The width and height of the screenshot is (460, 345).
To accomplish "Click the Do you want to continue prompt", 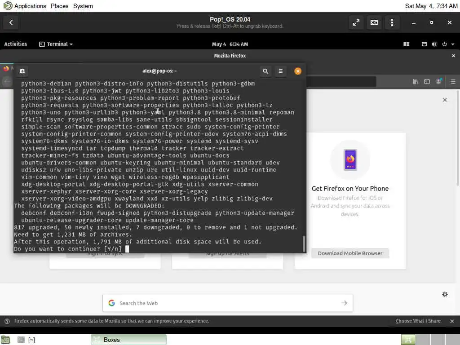I will tap(68, 249).
